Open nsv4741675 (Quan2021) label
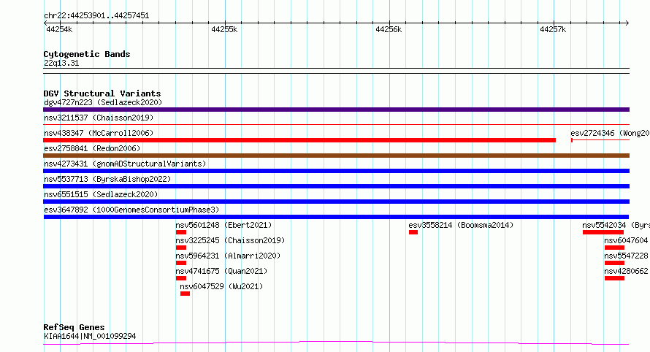 pyautogui.click(x=221, y=271)
